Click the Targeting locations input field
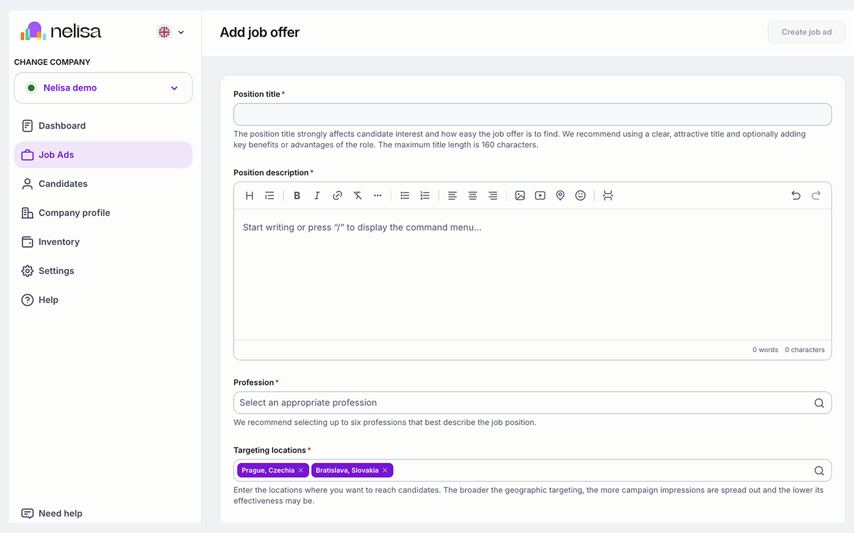This screenshot has height=533, width=854. pos(533,470)
